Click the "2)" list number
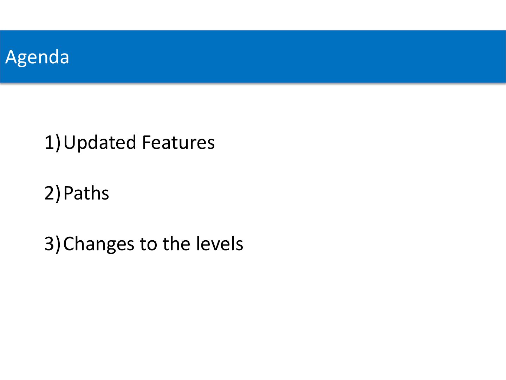This screenshot has height=380, width=506. [53, 193]
